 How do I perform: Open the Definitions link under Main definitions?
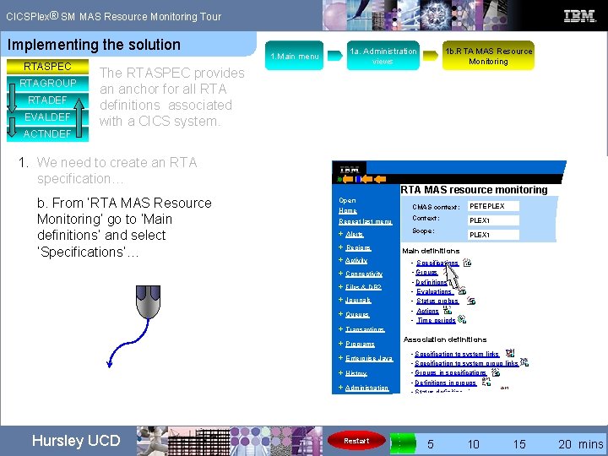(x=432, y=282)
